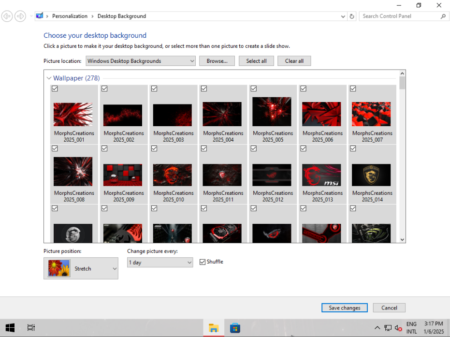Open File Explorer from the taskbar
The height and width of the screenshot is (337, 450).
(x=214, y=327)
